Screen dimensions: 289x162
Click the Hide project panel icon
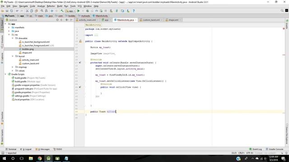[x=71, y=20]
